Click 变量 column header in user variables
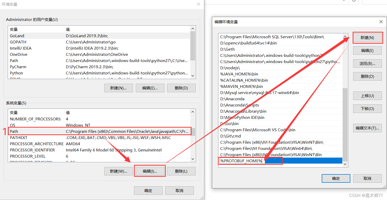This screenshot has width=387, height=200. coord(36,29)
